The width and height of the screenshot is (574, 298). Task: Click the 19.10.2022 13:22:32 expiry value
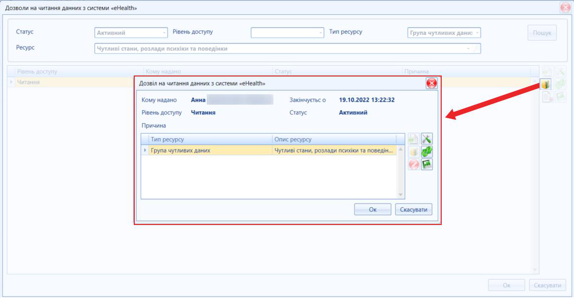(366, 100)
